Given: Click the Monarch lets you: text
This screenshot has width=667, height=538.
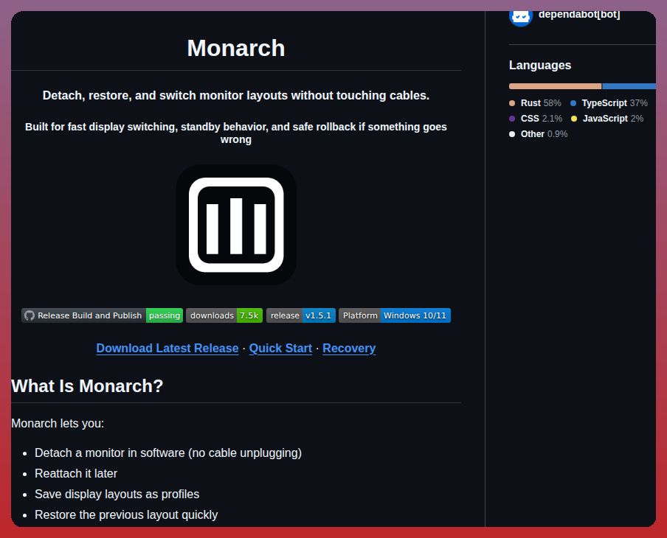Looking at the screenshot, I should point(58,423).
